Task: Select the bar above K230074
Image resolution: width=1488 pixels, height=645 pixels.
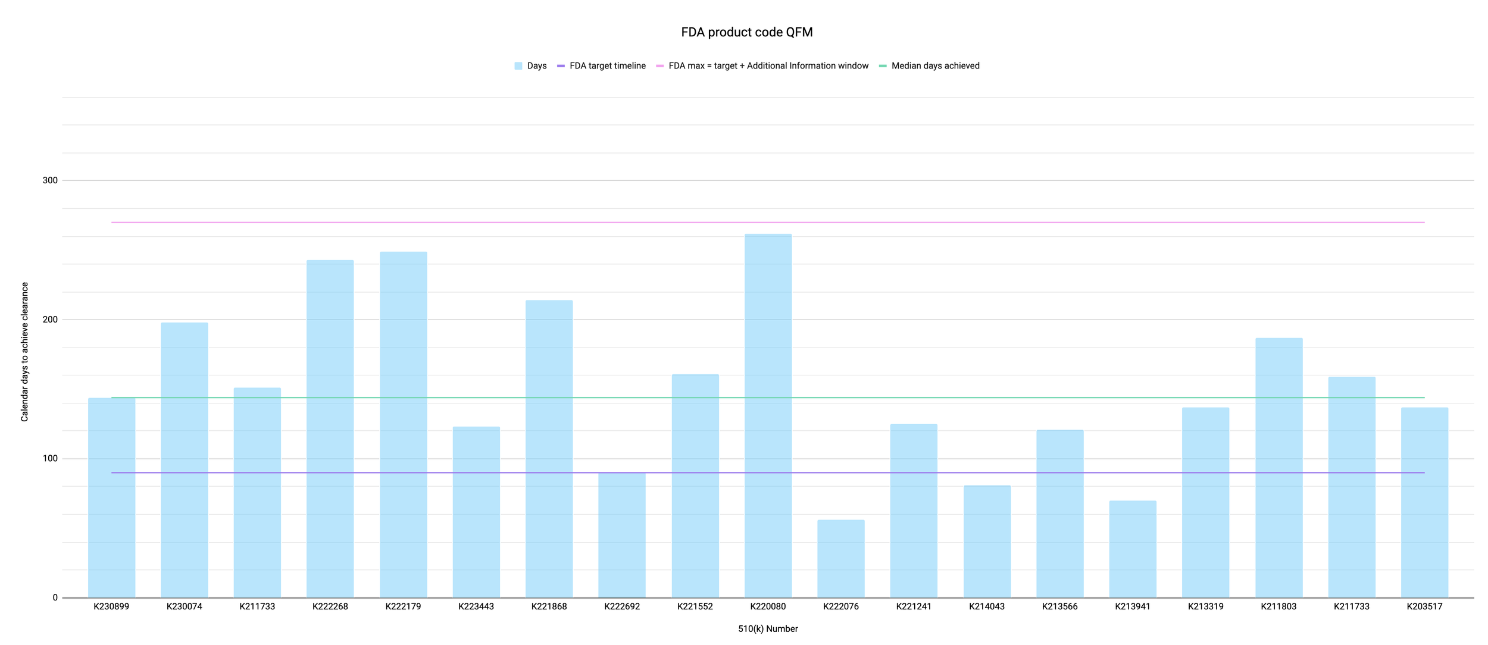Action: tap(185, 460)
